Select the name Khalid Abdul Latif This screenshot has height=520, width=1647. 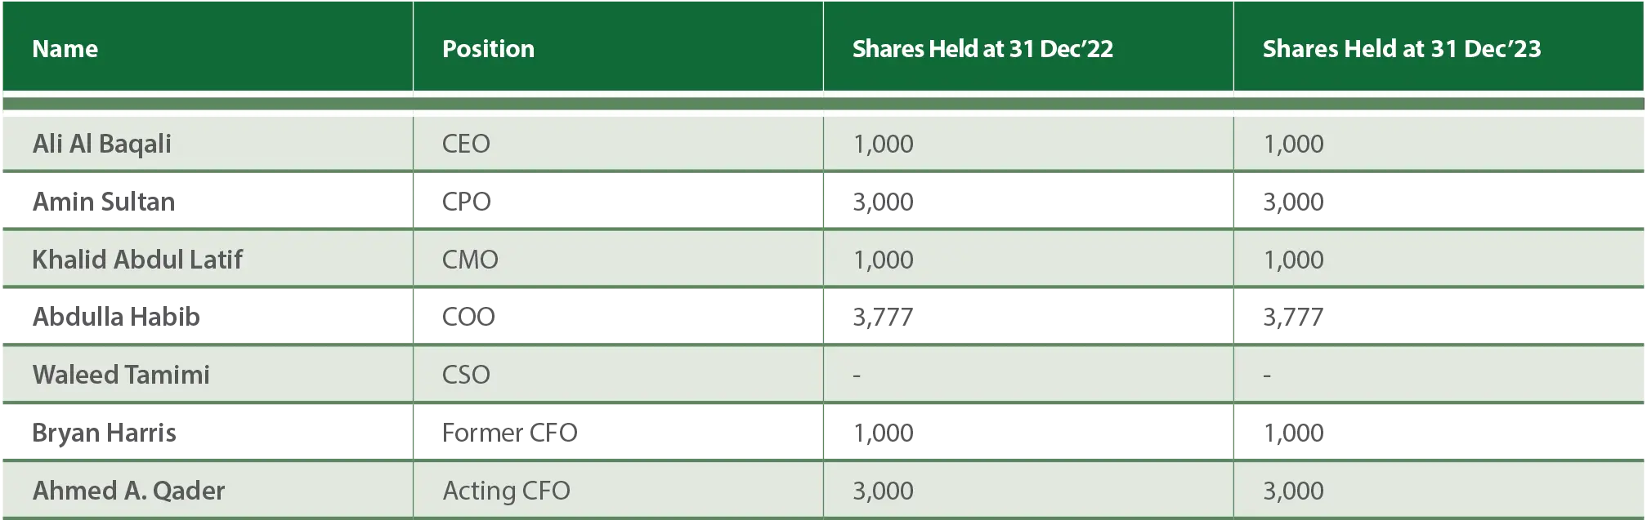click(x=137, y=260)
